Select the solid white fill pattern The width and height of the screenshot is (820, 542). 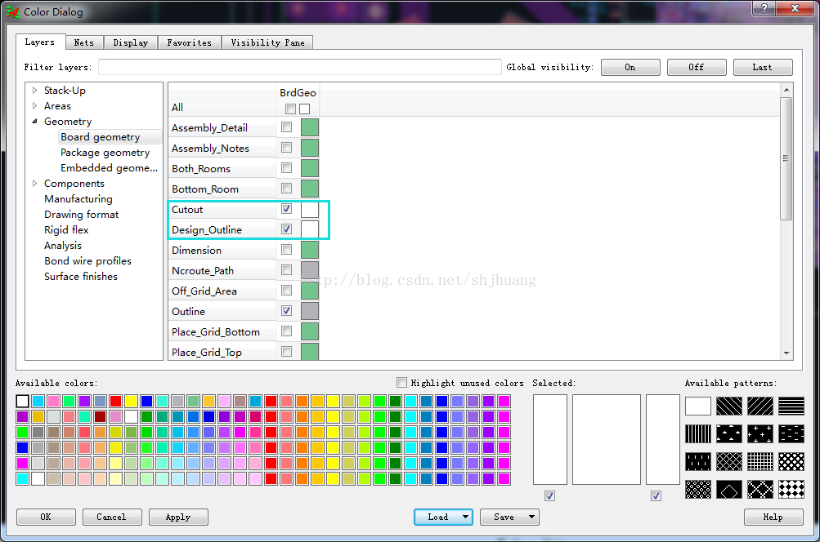pyautogui.click(x=697, y=406)
